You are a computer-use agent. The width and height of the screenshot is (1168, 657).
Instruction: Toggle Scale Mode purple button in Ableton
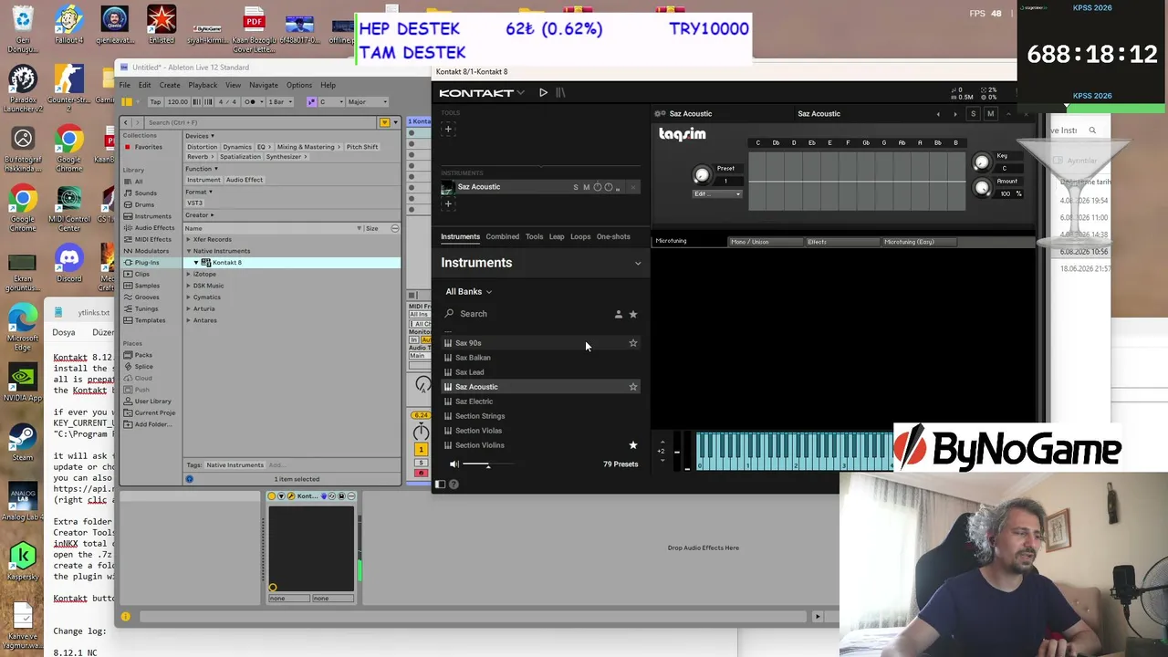point(311,102)
